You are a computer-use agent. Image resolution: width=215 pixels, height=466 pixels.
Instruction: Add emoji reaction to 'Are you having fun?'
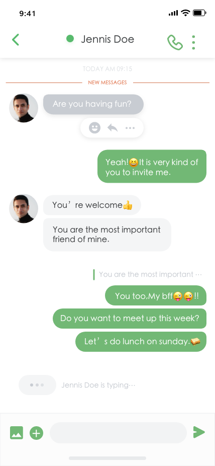click(x=94, y=128)
